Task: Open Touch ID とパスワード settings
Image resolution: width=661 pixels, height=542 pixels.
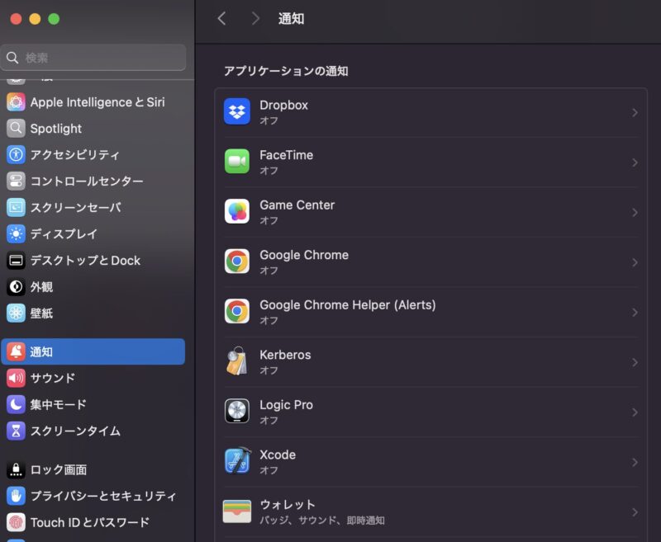Action: [x=93, y=522]
